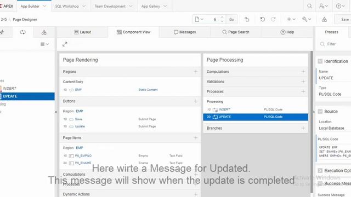Viewport: 351px width, 197px height.
Task: Open the Create plus menu in toolbar
Action: 291,20
